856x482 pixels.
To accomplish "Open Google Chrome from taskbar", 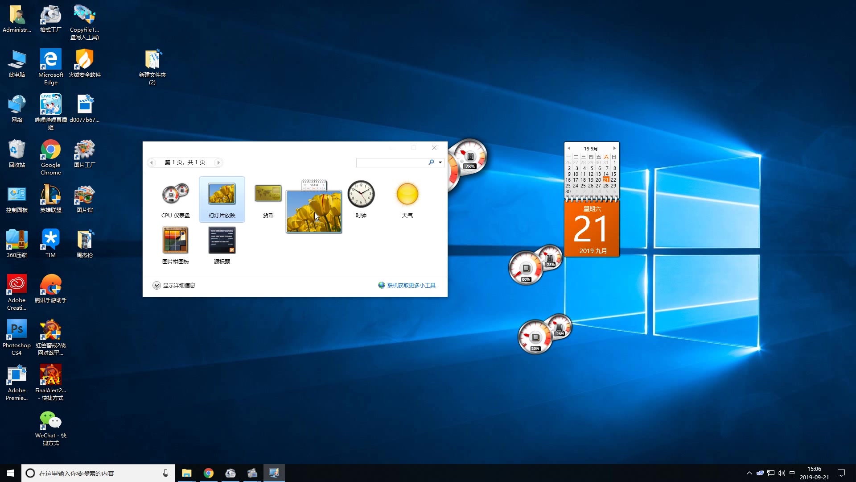I will coord(208,473).
